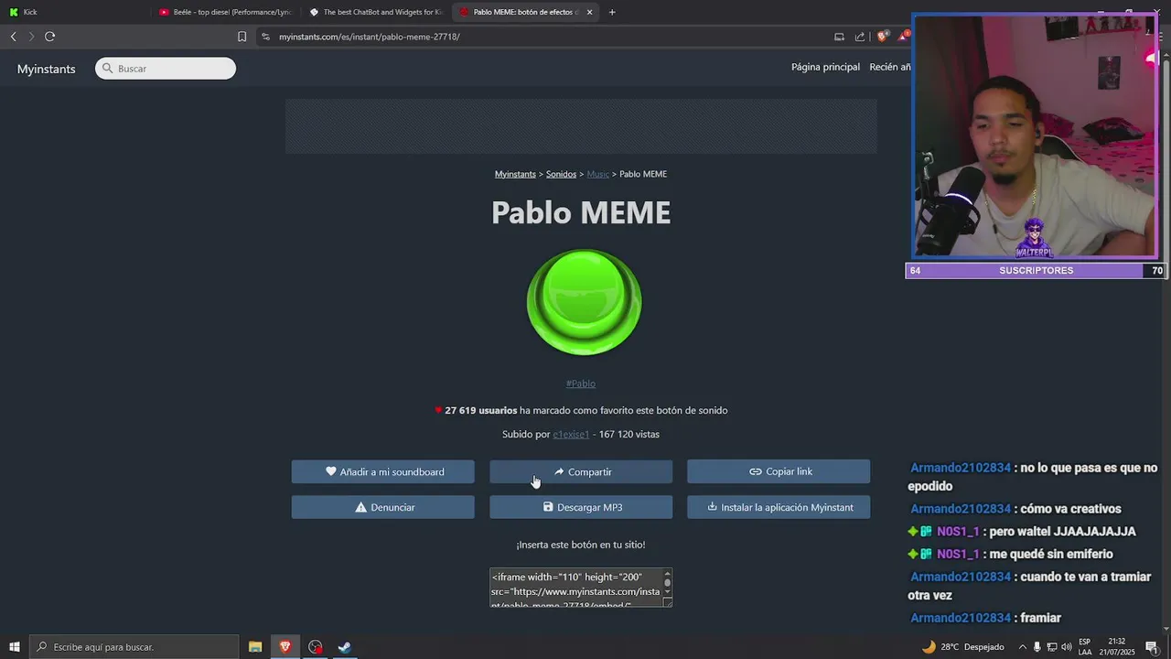Viewport: 1171px width, 659px height.
Task: Follow the Music breadcrumb link
Action: point(597,174)
